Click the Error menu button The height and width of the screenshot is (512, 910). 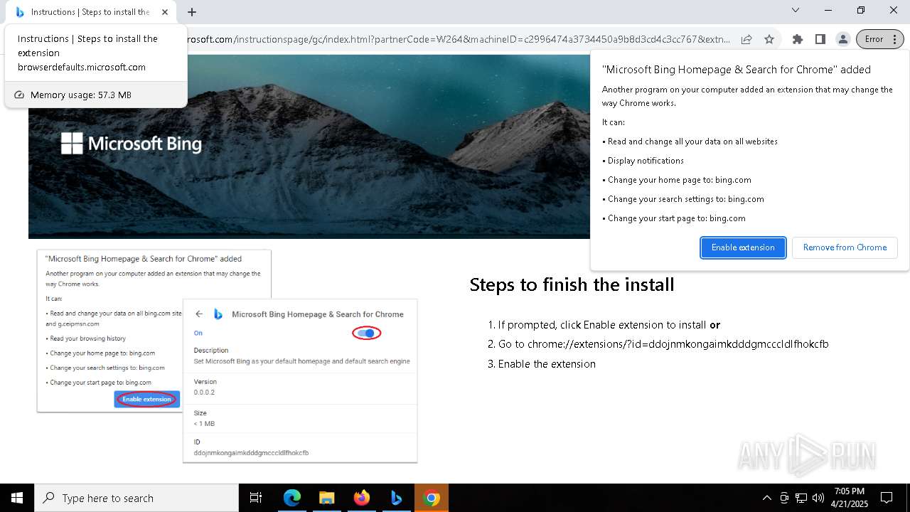tap(880, 39)
